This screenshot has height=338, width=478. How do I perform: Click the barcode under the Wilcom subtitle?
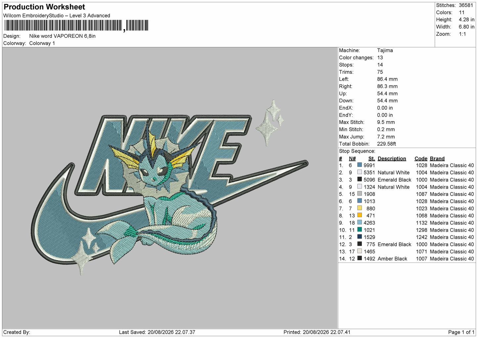click(x=76, y=25)
